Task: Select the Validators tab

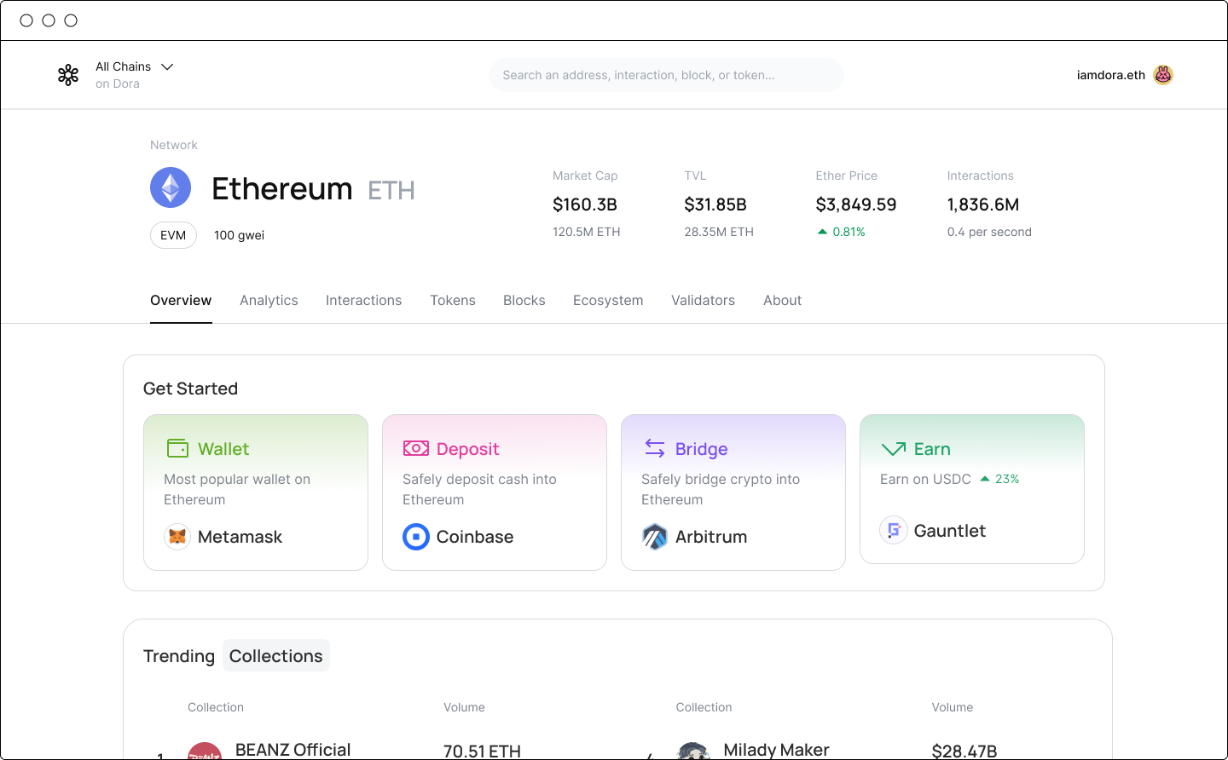Action: (703, 300)
